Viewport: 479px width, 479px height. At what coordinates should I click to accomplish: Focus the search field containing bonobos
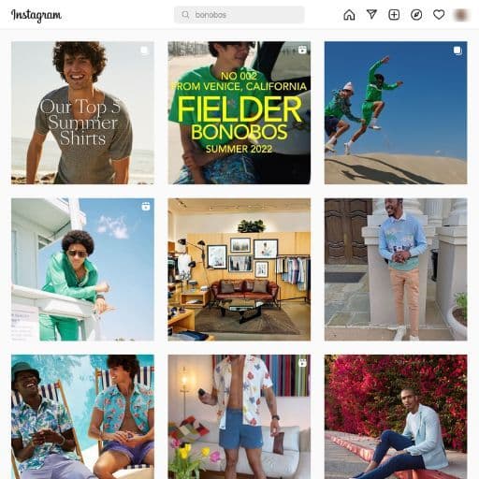click(239, 15)
